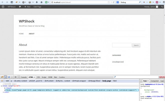Open the gray globe icon dropdown arrow
Screen dimensions: 165x101
33,2
